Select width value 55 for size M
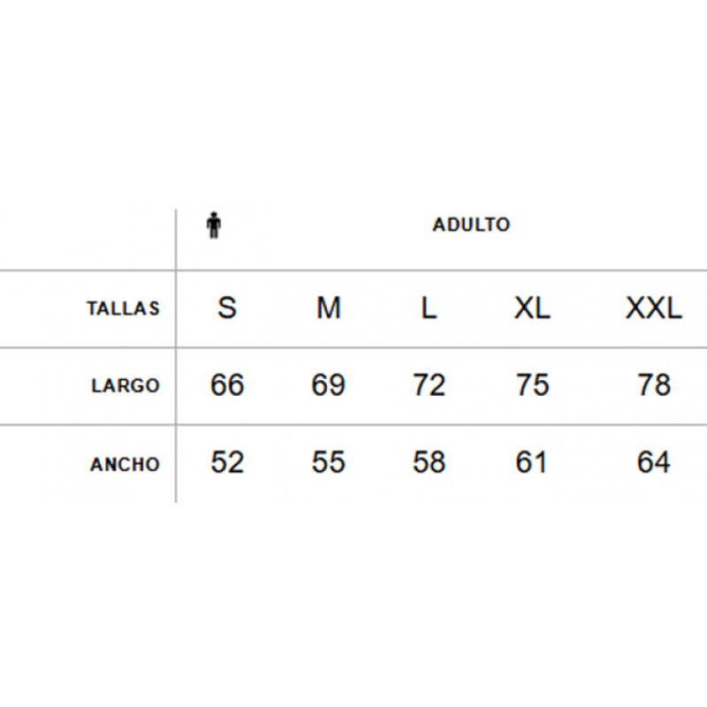The width and height of the screenshot is (707, 707). 328,461
